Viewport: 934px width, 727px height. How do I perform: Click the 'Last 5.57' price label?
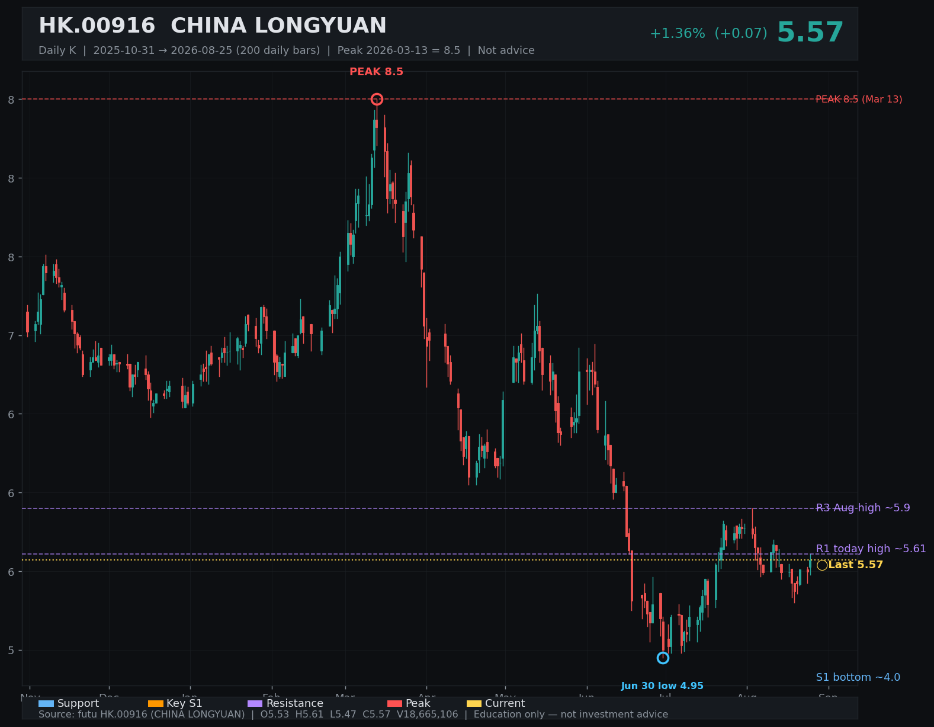click(855, 565)
